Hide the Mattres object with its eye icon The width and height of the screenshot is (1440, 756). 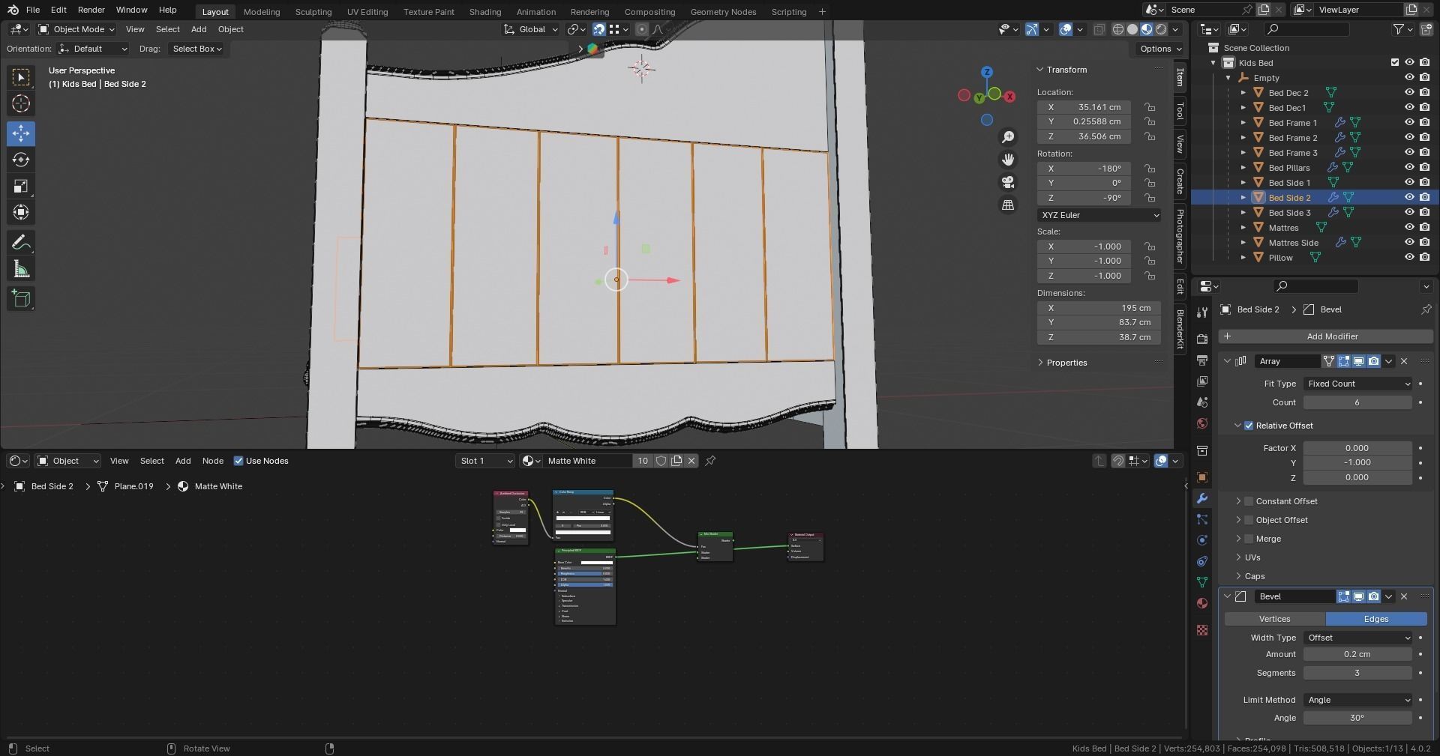tap(1409, 228)
